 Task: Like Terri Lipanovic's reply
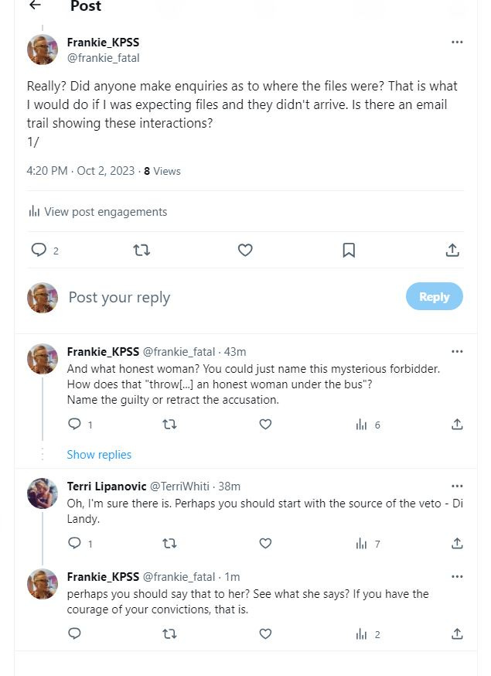(265, 543)
